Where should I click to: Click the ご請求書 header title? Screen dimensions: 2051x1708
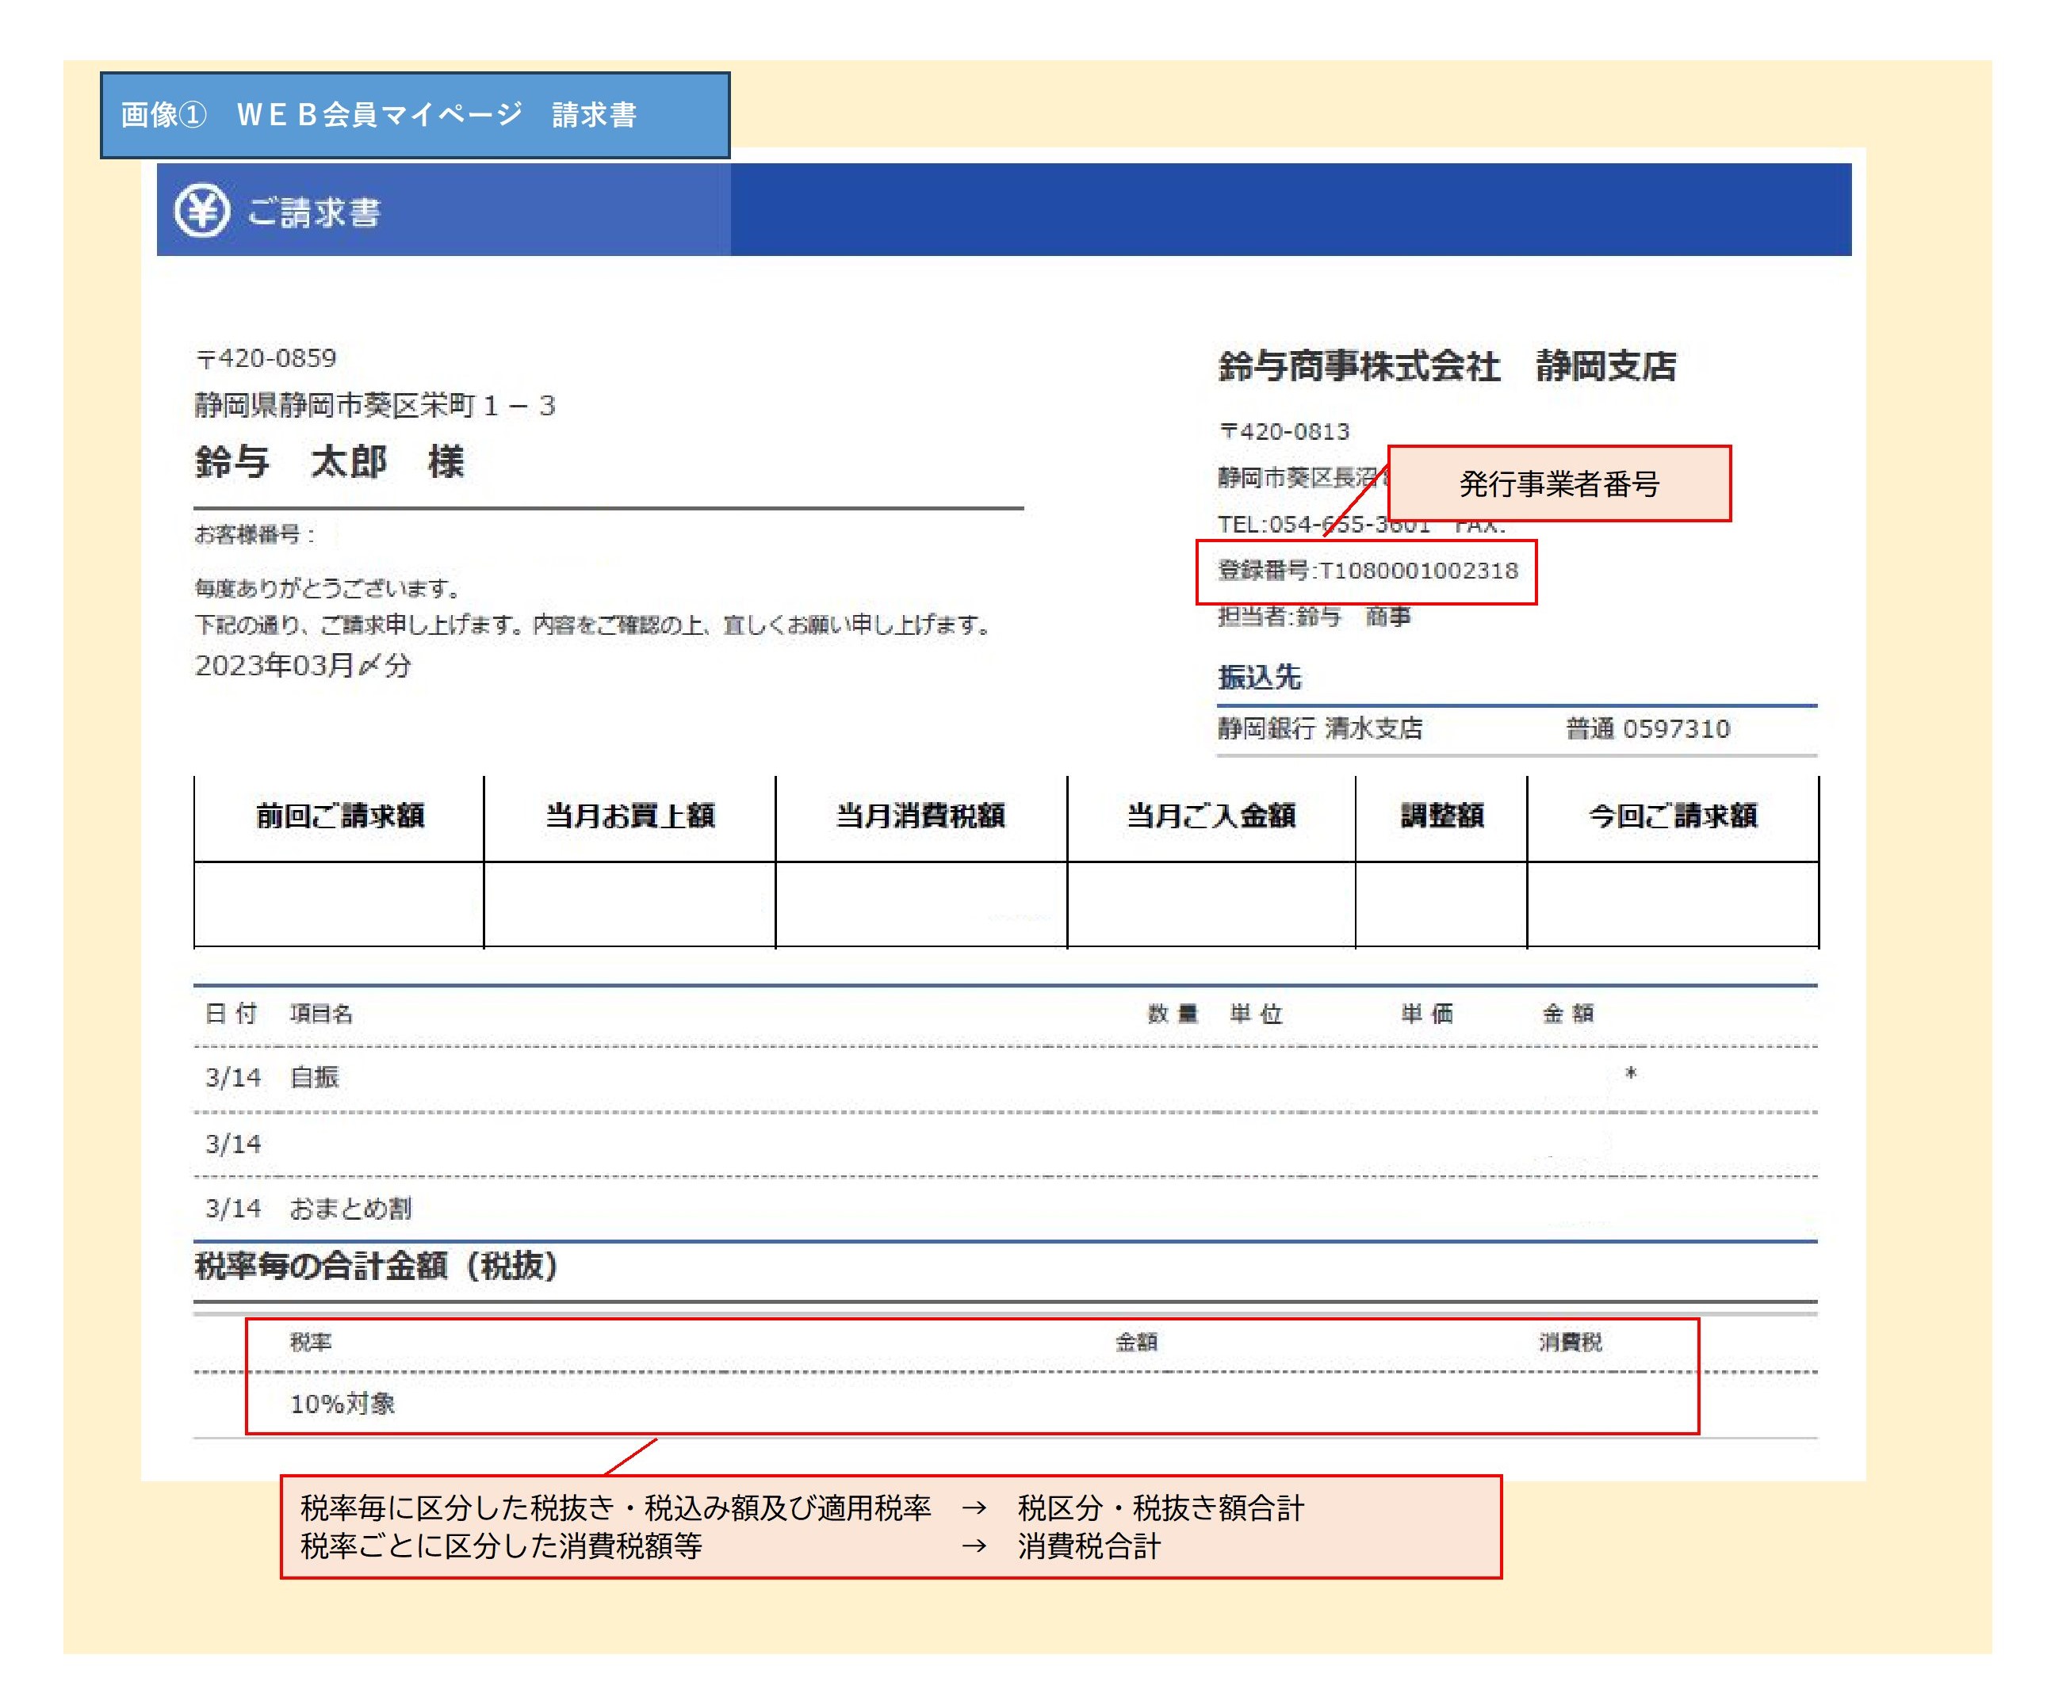click(x=313, y=212)
